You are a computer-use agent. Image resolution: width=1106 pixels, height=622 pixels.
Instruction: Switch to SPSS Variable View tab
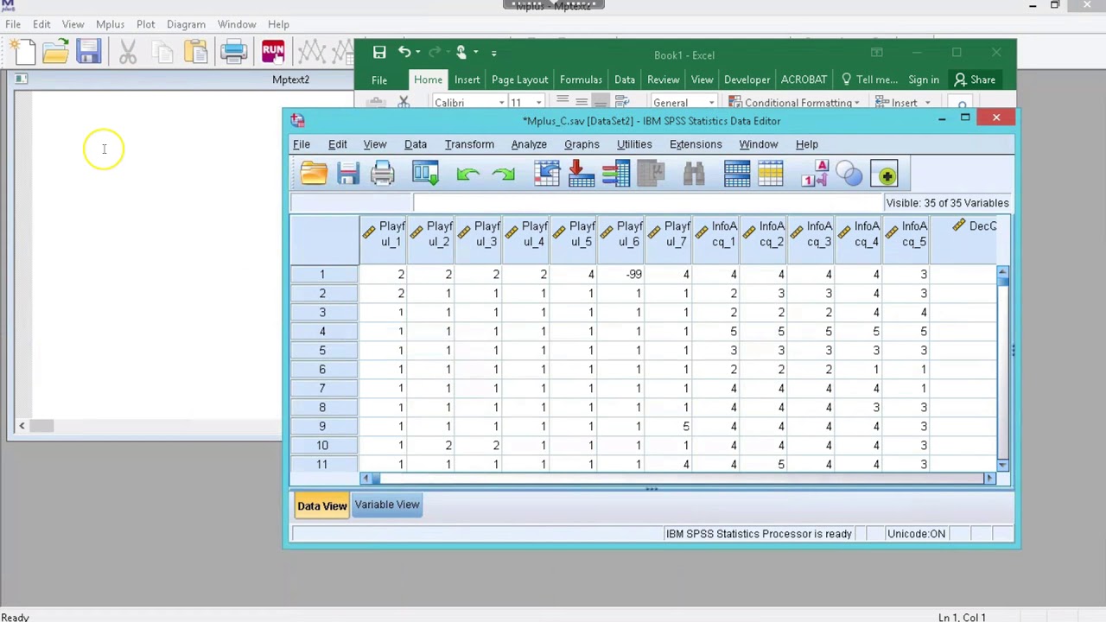tap(386, 505)
